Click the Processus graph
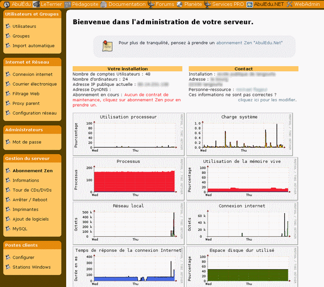 click(x=128, y=179)
